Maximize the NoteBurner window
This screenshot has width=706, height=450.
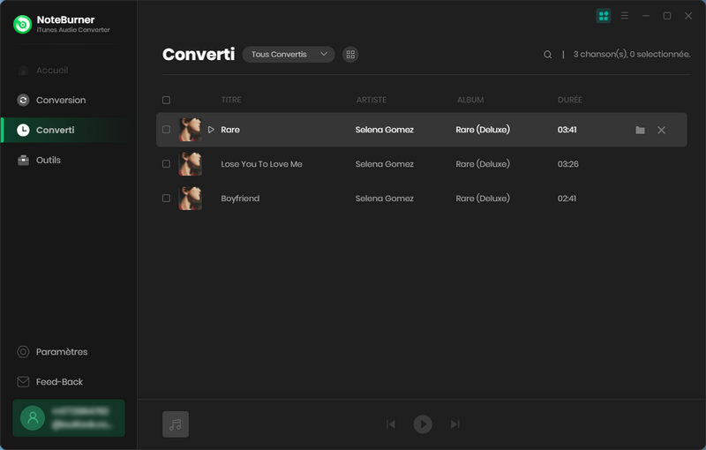(x=667, y=16)
